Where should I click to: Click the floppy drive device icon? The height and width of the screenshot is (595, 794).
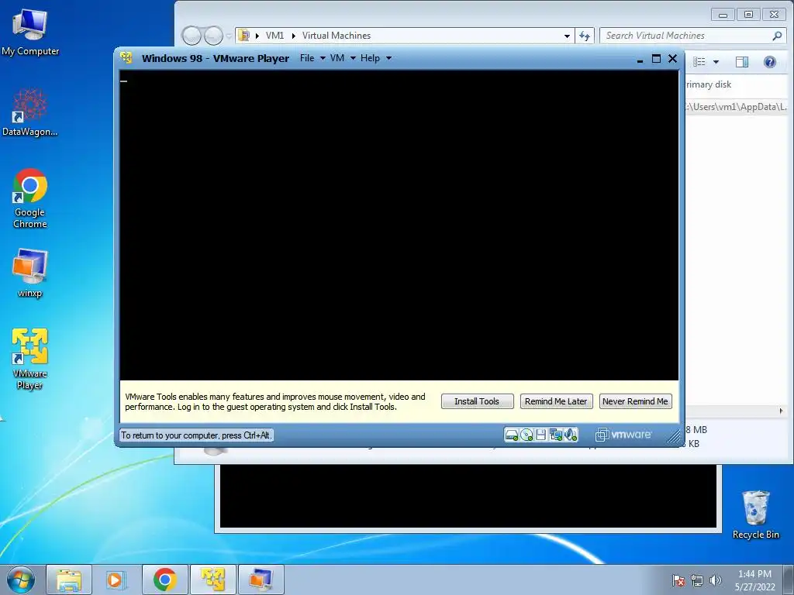pos(540,435)
